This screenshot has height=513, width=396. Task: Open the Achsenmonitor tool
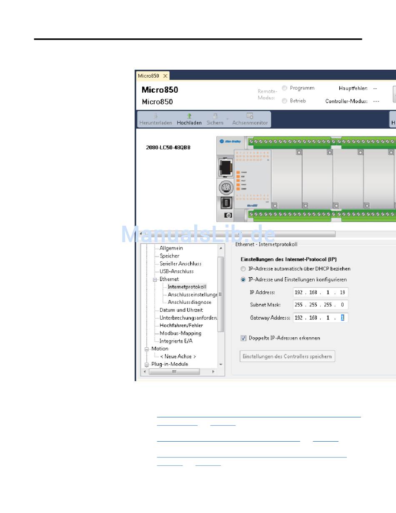[x=250, y=119]
